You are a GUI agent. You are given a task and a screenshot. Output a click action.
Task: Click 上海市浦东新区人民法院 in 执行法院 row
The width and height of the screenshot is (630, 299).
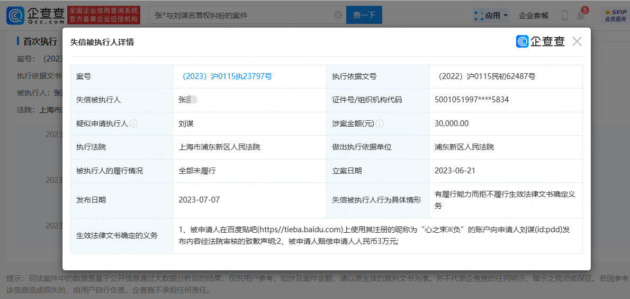219,147
